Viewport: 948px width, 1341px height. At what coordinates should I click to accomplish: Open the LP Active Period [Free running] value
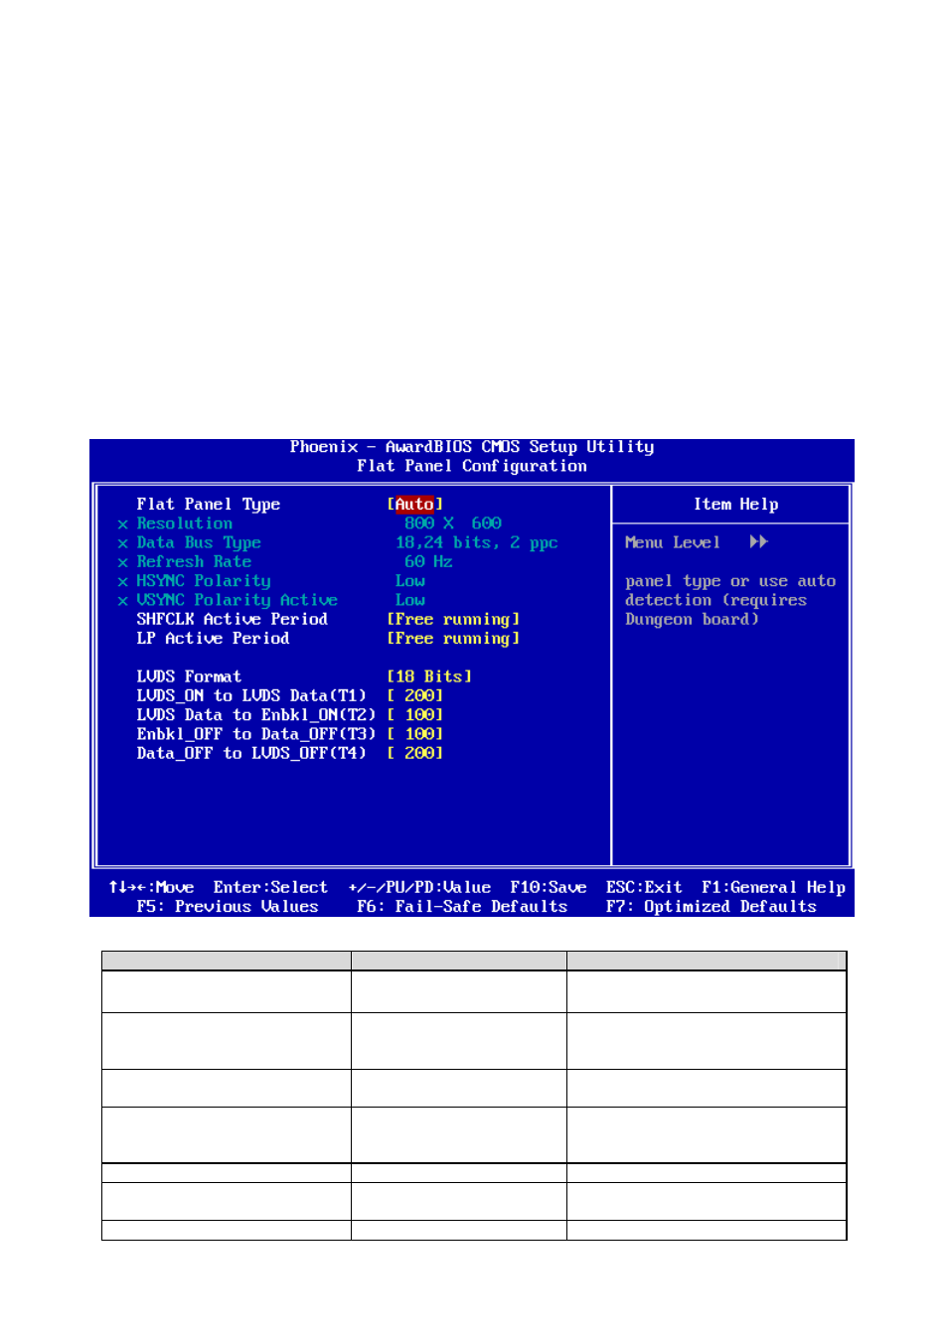[453, 639]
